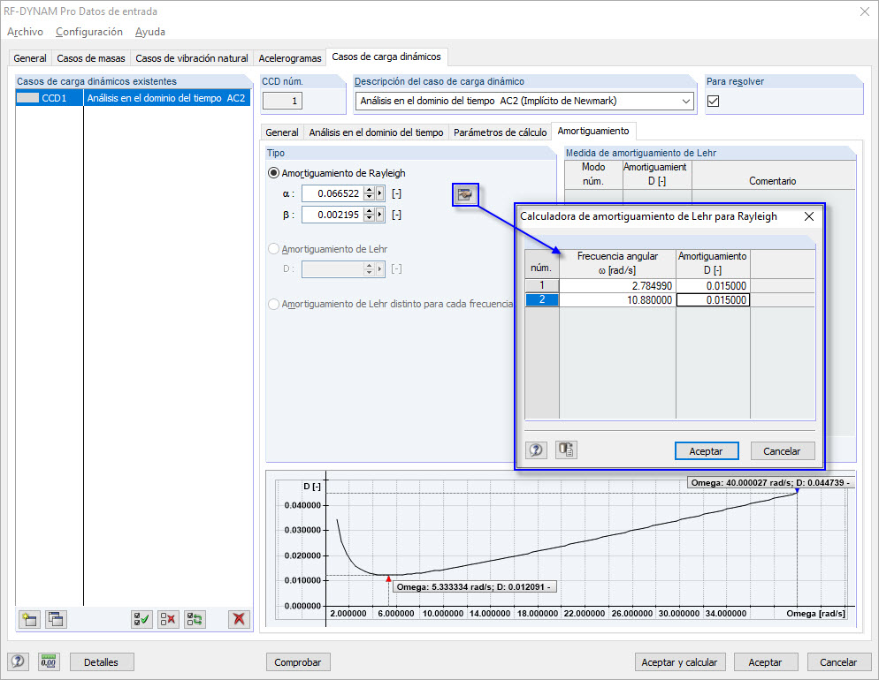879x680 pixels.
Task: Click blue marker at Omega 40 on graph
Action: (x=798, y=490)
